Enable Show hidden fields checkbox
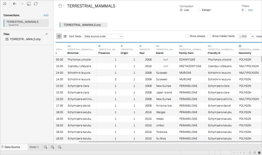 pyautogui.click(x=209, y=36)
